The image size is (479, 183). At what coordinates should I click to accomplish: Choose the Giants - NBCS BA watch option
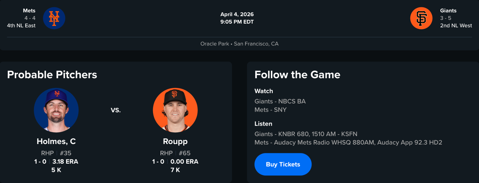280,101
